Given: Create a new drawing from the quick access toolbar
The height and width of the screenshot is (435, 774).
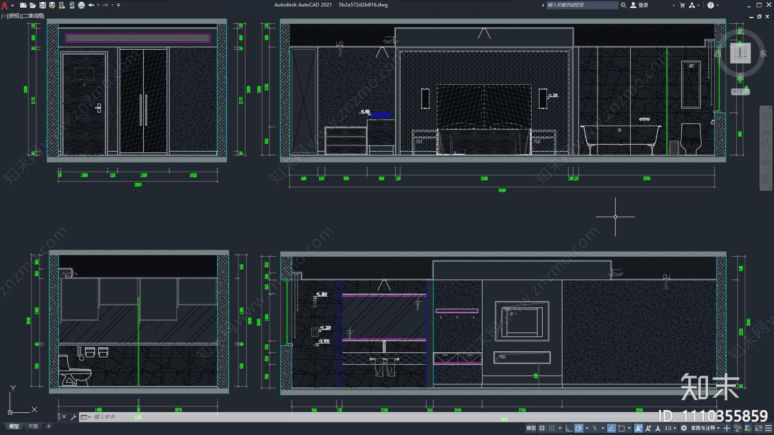Looking at the screenshot, I should pyautogui.click(x=23, y=5).
